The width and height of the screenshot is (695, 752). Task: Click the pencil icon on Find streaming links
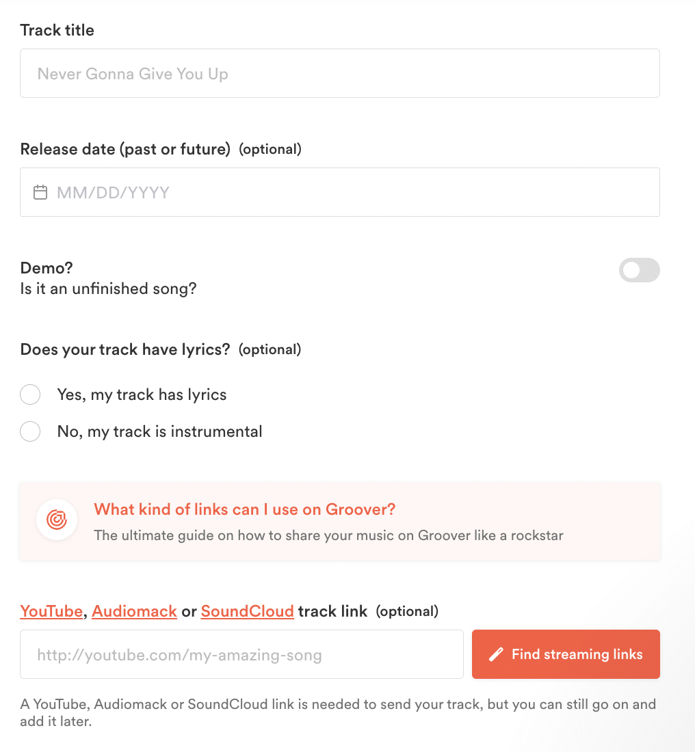coord(496,654)
